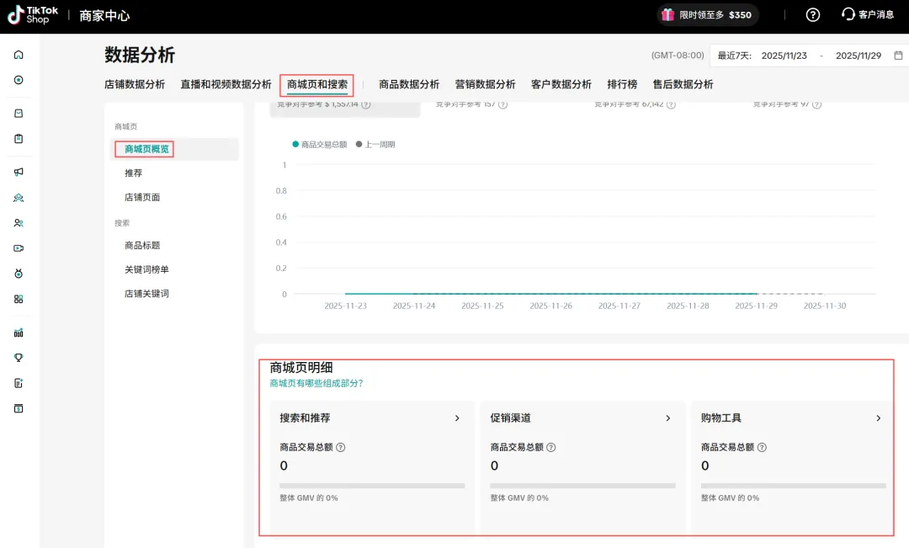Click the 搜索和推荐 GMV progress bar
This screenshot has width=909, height=548.
372,486
